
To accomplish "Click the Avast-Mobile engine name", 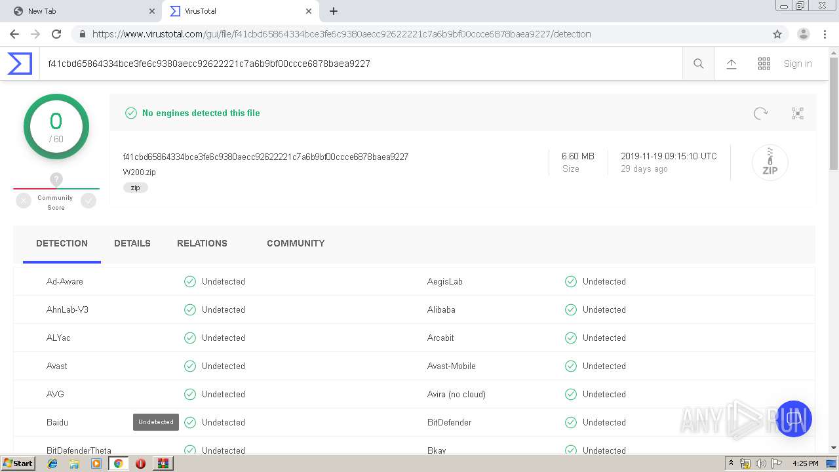I will [x=452, y=366].
